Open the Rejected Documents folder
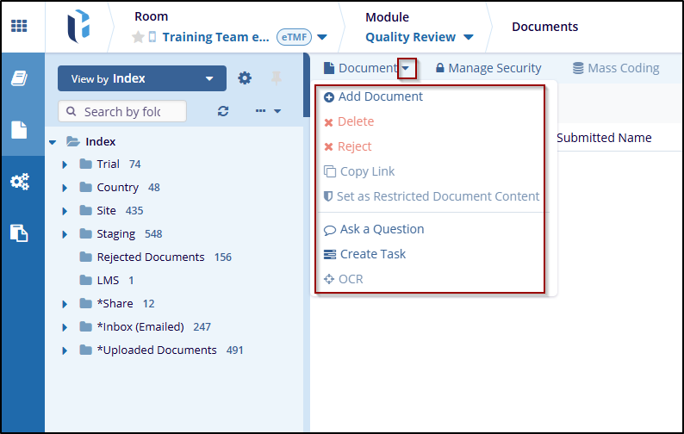684x434 pixels. (150, 257)
